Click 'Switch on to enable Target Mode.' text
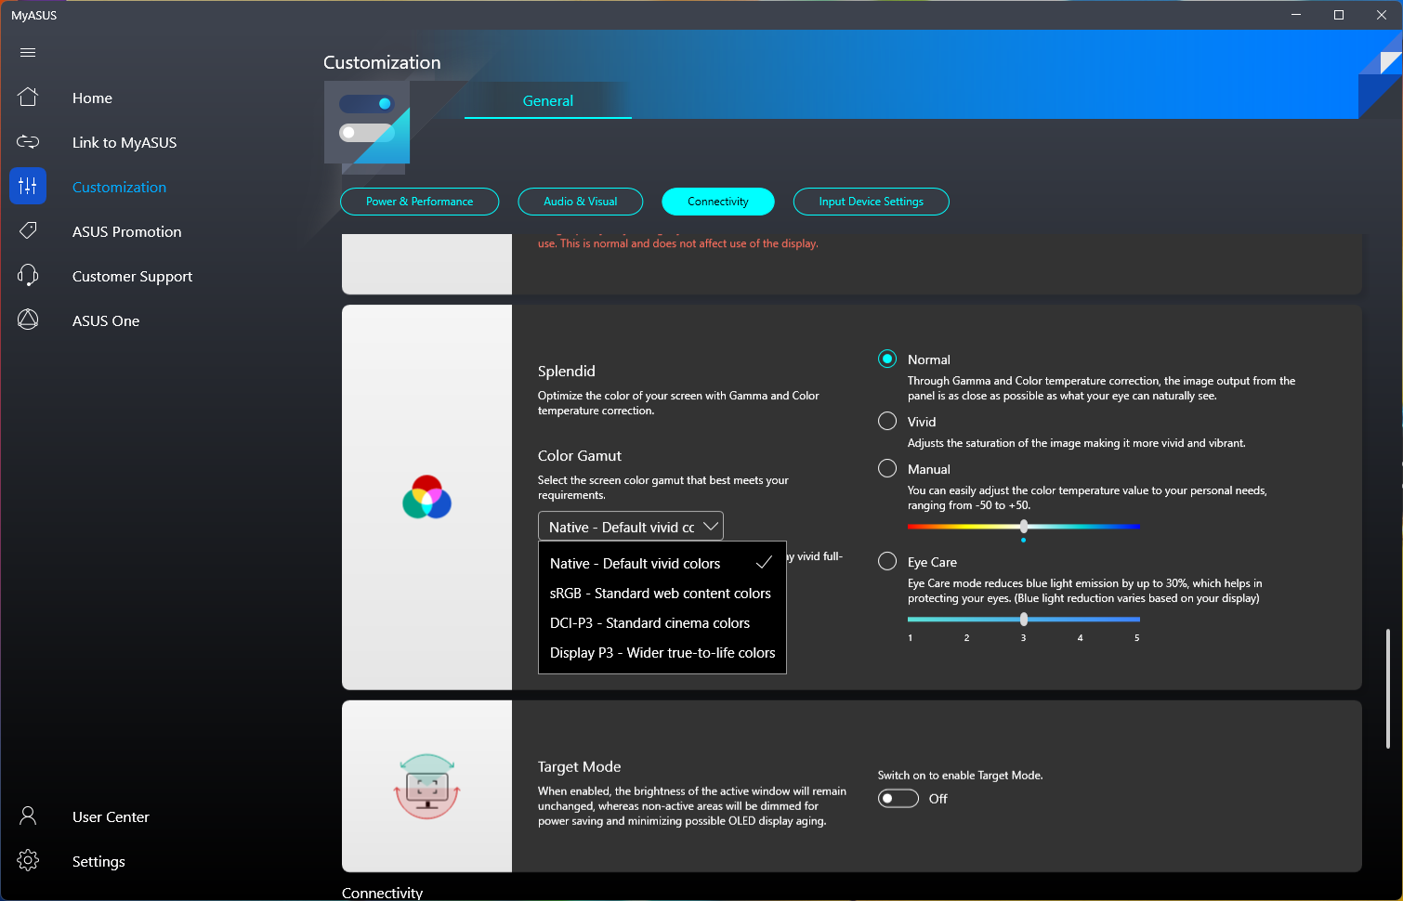Viewport: 1403px width, 901px height. click(x=961, y=776)
